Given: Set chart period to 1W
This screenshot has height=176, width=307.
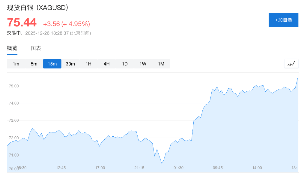Looking at the screenshot, I should (x=143, y=64).
